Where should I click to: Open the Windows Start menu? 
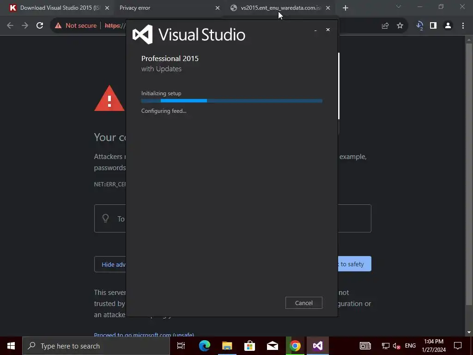click(x=11, y=346)
